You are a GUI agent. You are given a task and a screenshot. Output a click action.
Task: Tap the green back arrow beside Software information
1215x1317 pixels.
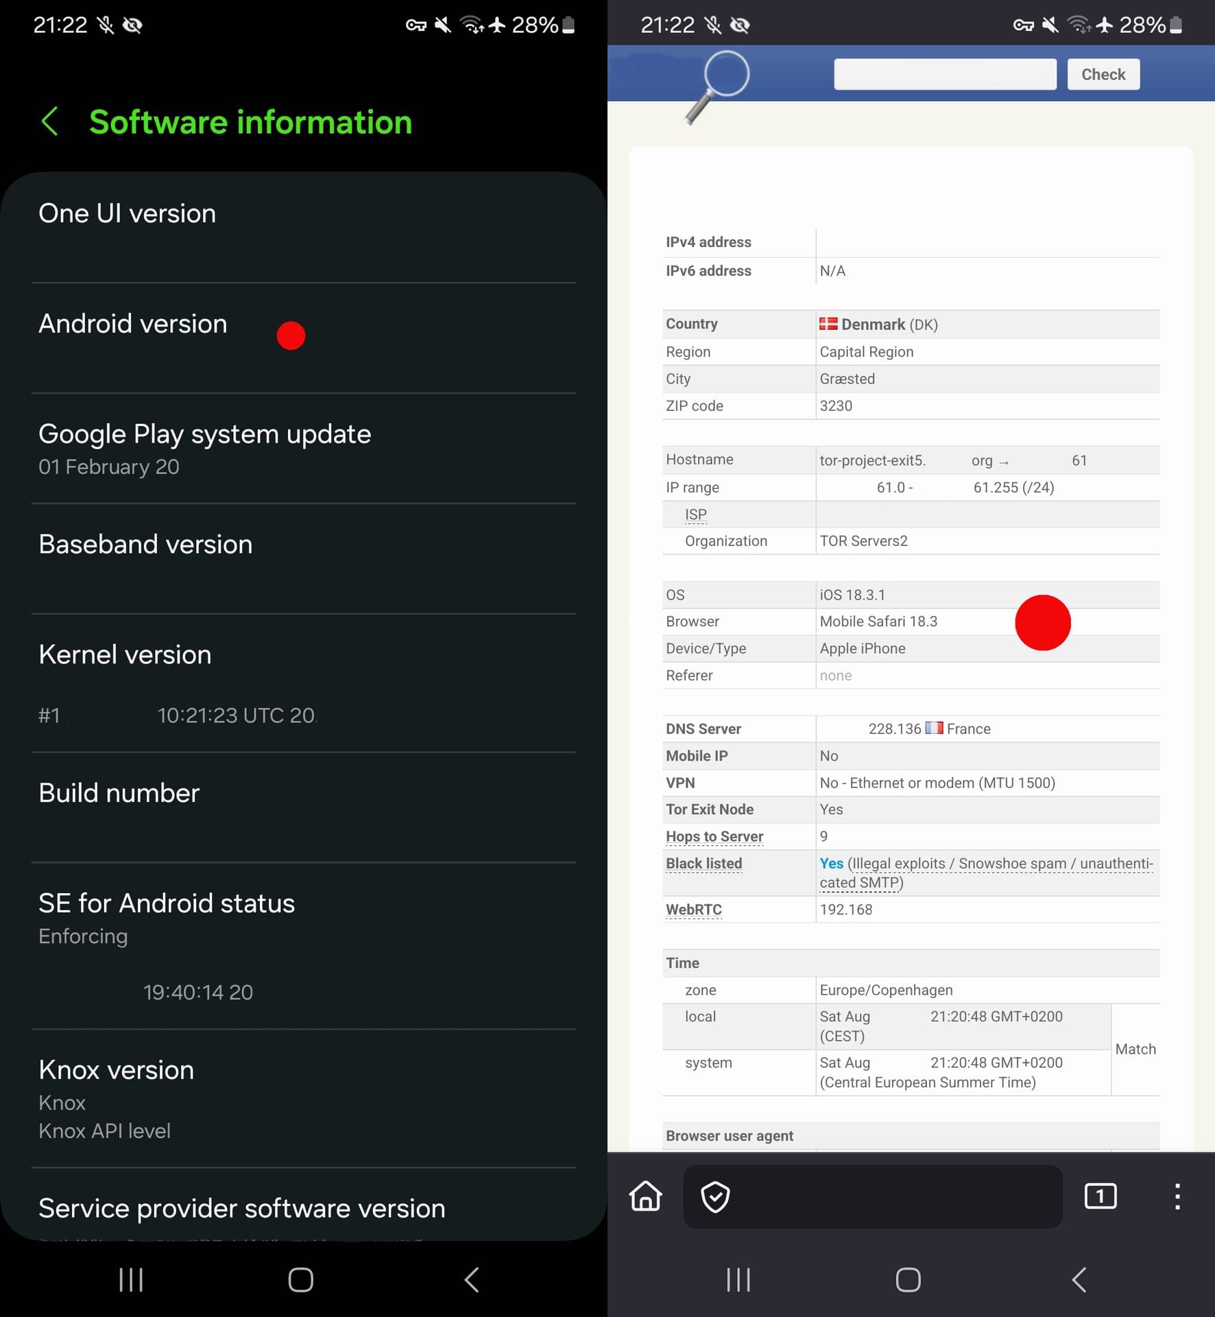coord(49,122)
